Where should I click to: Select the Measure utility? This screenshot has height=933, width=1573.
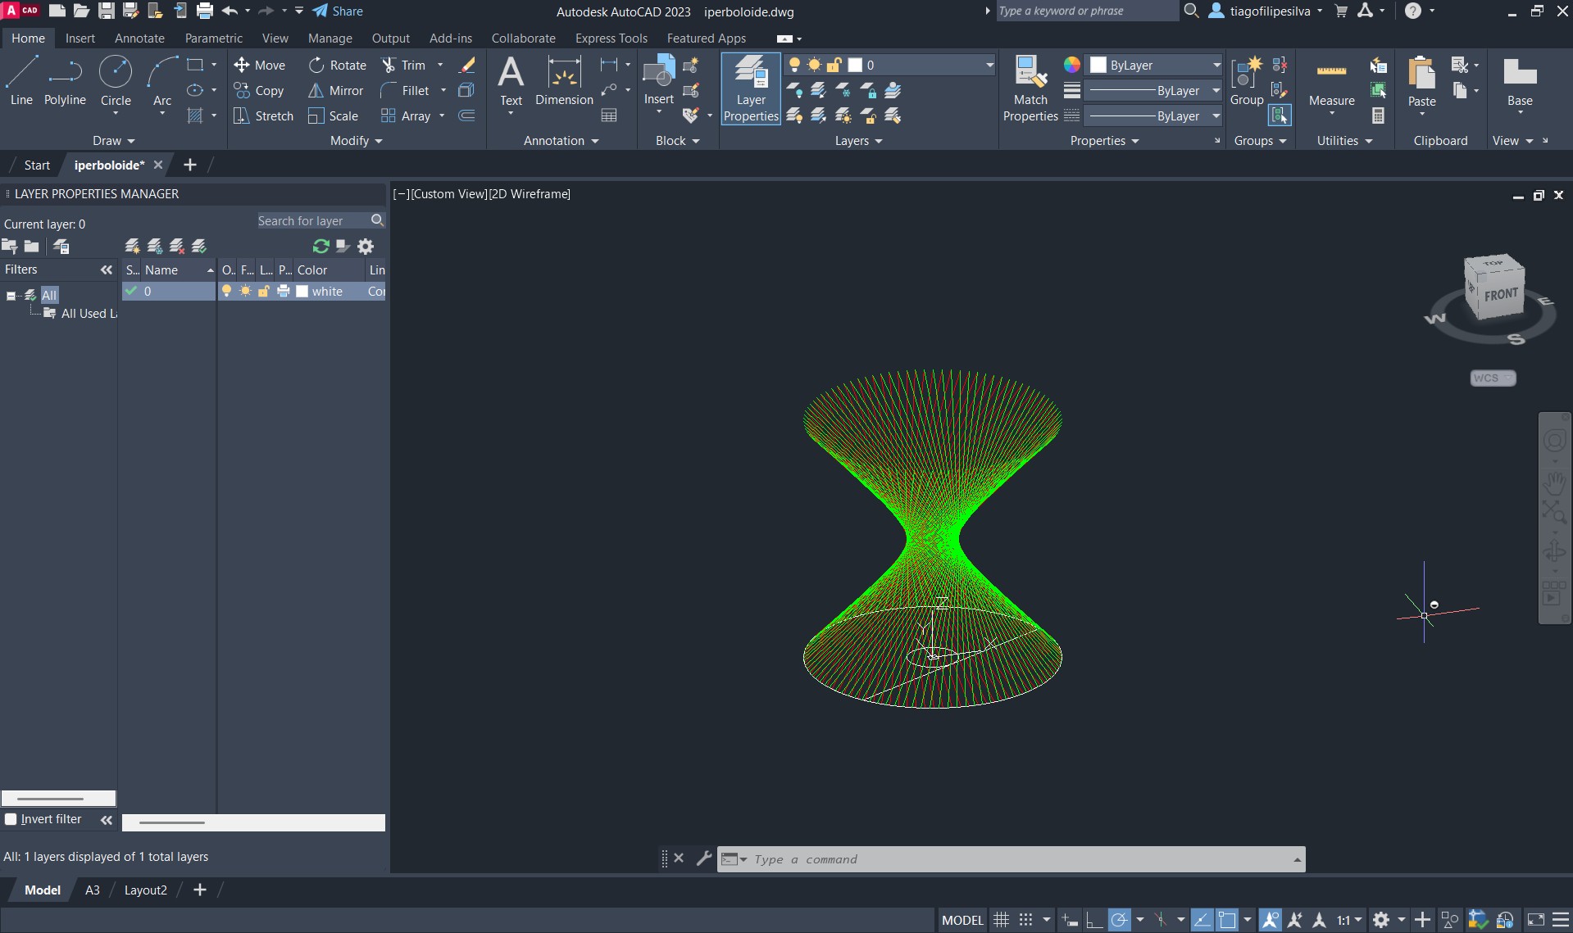tap(1330, 82)
